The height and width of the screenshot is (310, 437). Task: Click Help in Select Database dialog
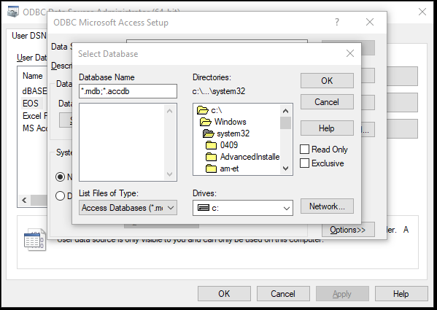327,128
